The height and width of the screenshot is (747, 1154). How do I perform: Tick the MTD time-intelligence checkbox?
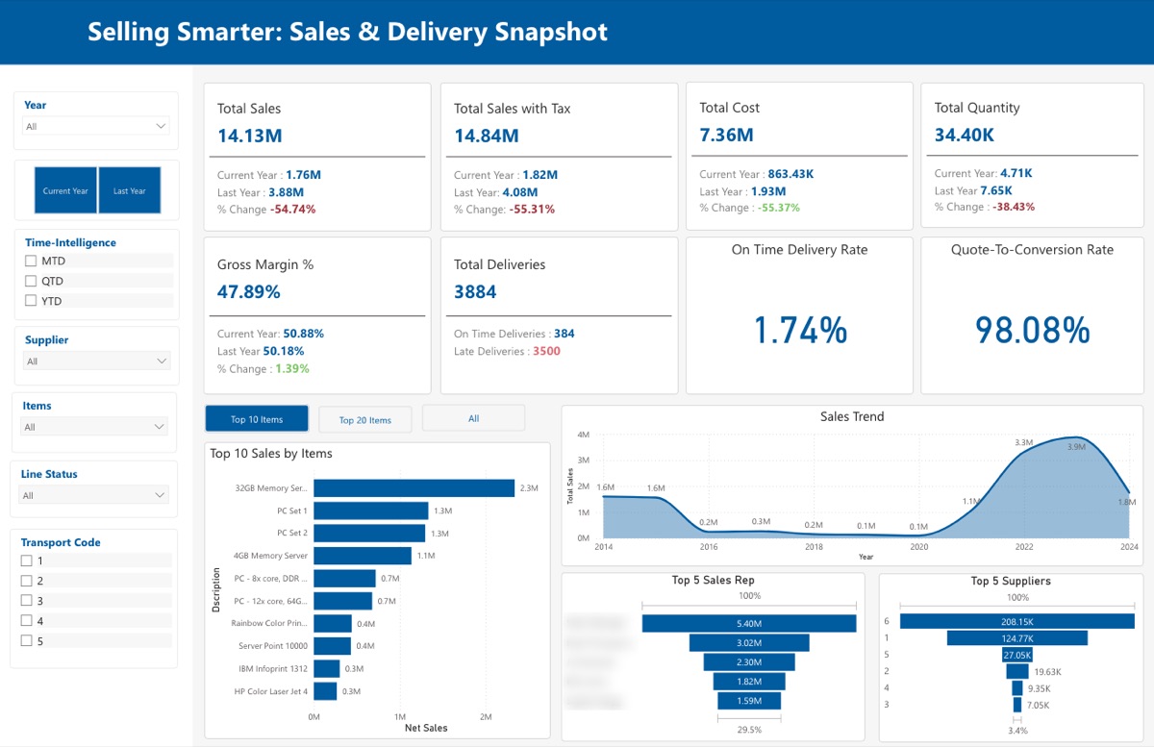(x=31, y=261)
